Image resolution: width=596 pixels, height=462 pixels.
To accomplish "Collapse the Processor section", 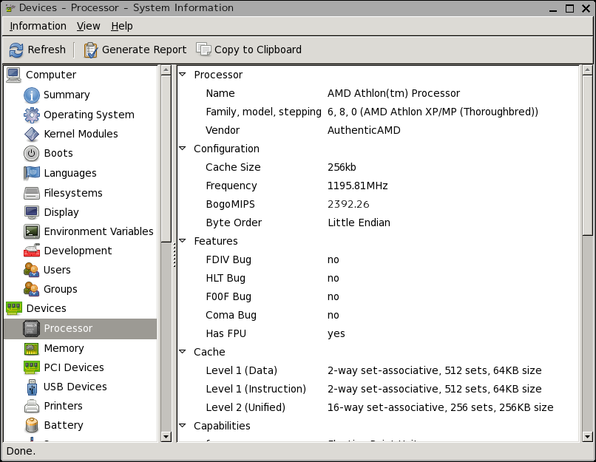I will (x=183, y=75).
